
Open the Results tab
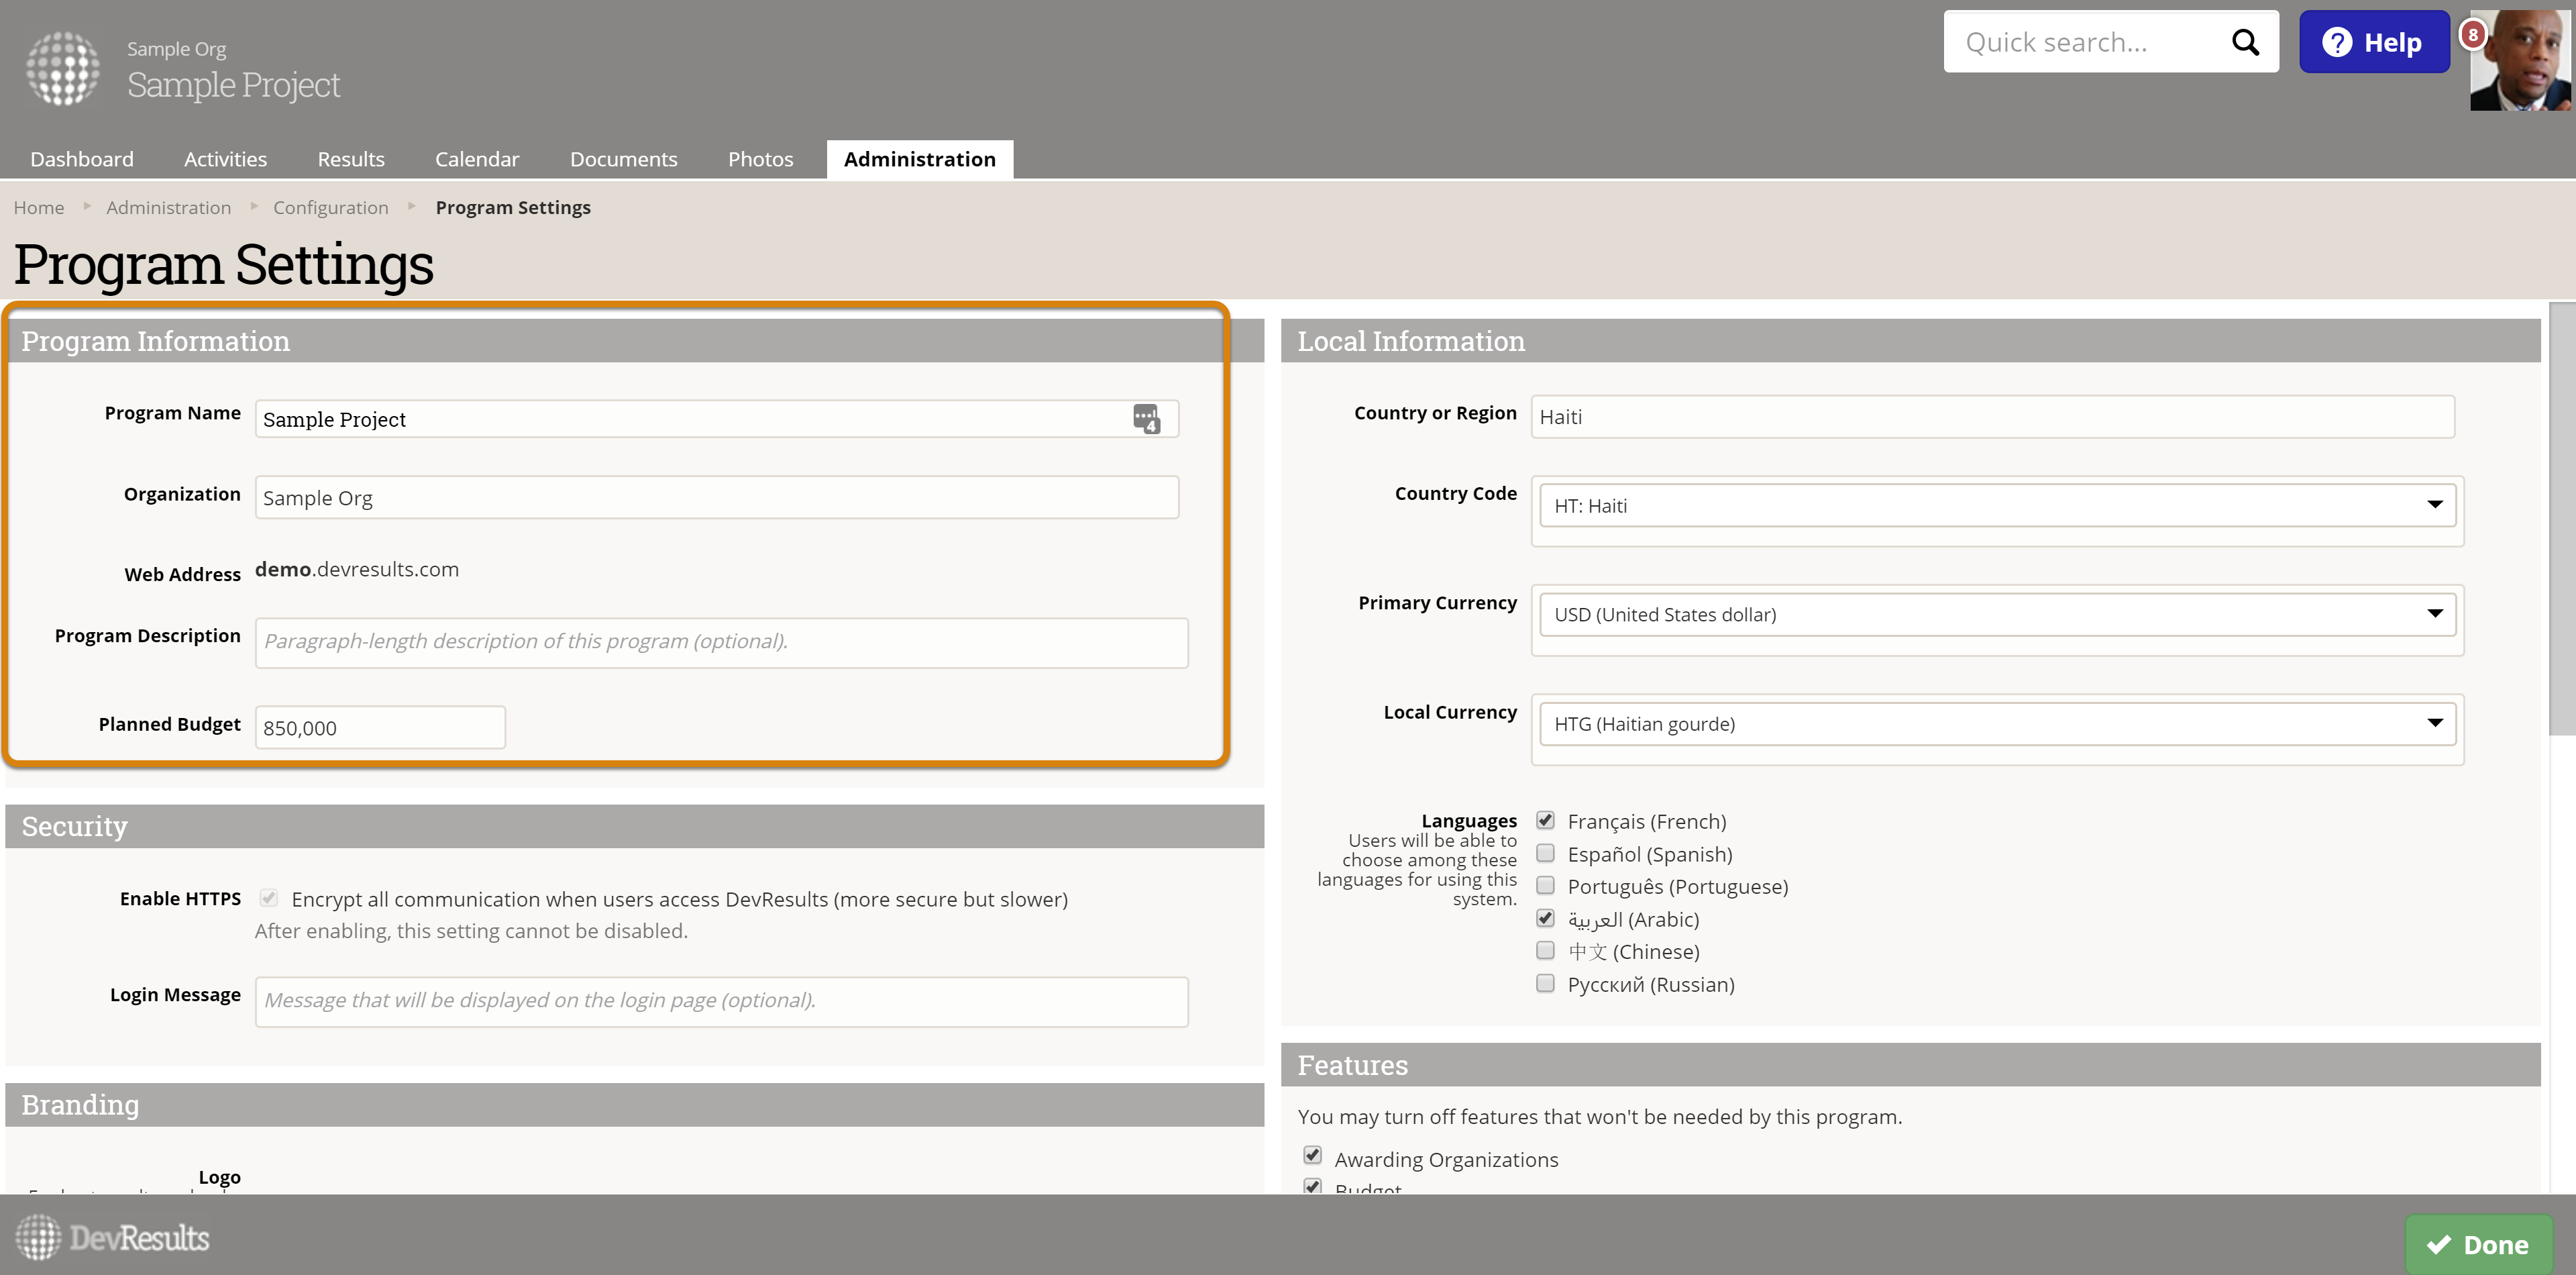tap(350, 159)
